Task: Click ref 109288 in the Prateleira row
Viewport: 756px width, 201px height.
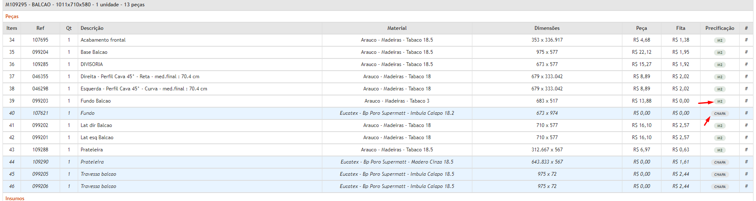Action: click(40, 150)
